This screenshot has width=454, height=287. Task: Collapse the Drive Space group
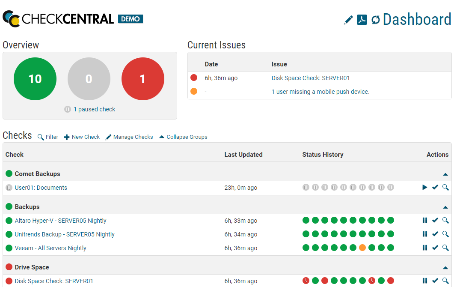445,268
